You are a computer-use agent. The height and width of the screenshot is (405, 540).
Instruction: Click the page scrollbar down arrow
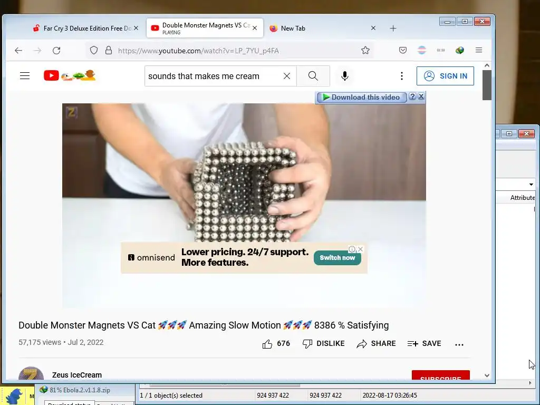pyautogui.click(x=487, y=375)
